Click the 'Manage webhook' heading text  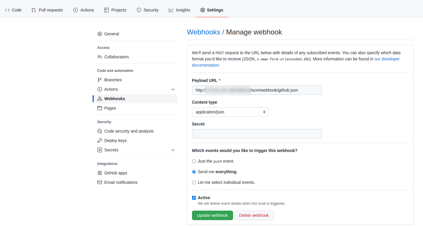(254, 32)
